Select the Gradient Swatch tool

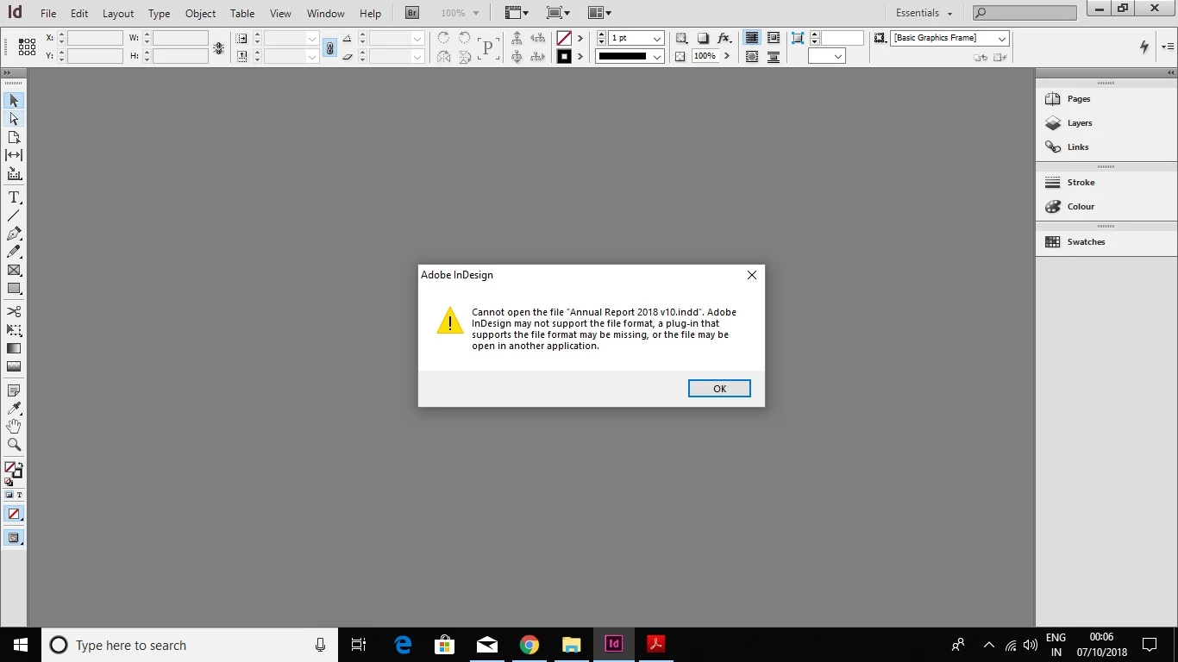point(14,348)
